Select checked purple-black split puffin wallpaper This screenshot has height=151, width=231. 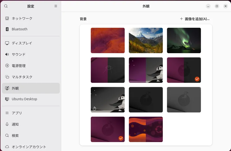184,70
